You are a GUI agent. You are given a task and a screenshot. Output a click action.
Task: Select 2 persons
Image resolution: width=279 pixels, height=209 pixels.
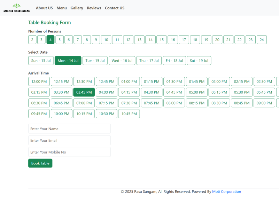coord(32,40)
